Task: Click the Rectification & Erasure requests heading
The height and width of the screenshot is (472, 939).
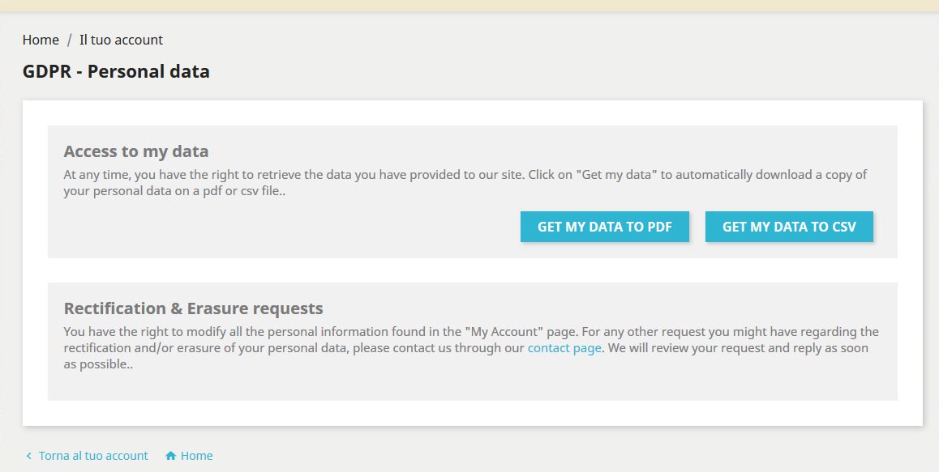Action: click(193, 308)
